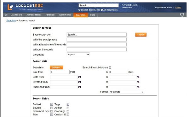
Task: Uncheck the Title search field
Action: tap(52, 114)
